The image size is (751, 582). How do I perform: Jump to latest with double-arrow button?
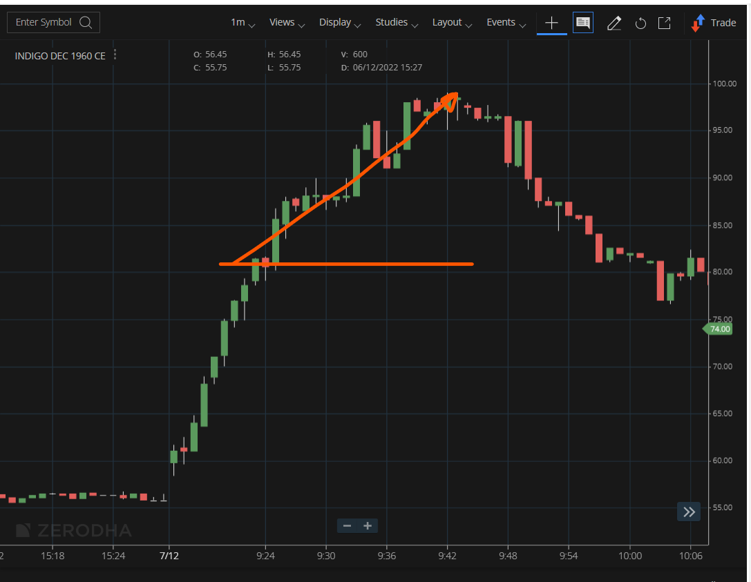click(x=689, y=512)
